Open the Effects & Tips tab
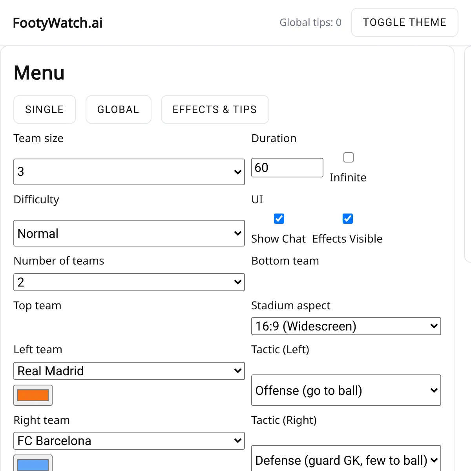The image size is (471, 471). [215, 110]
